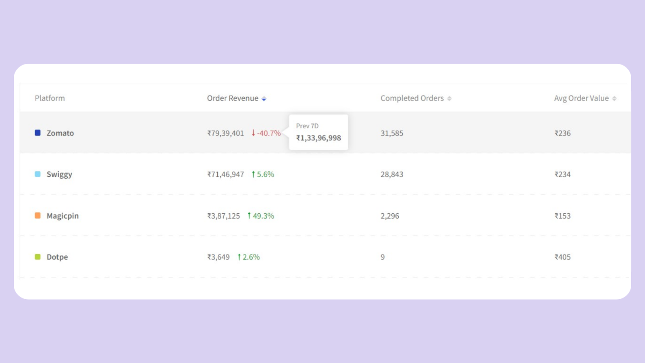
Task: Click Dotpe's green square marker
Action: 37,257
